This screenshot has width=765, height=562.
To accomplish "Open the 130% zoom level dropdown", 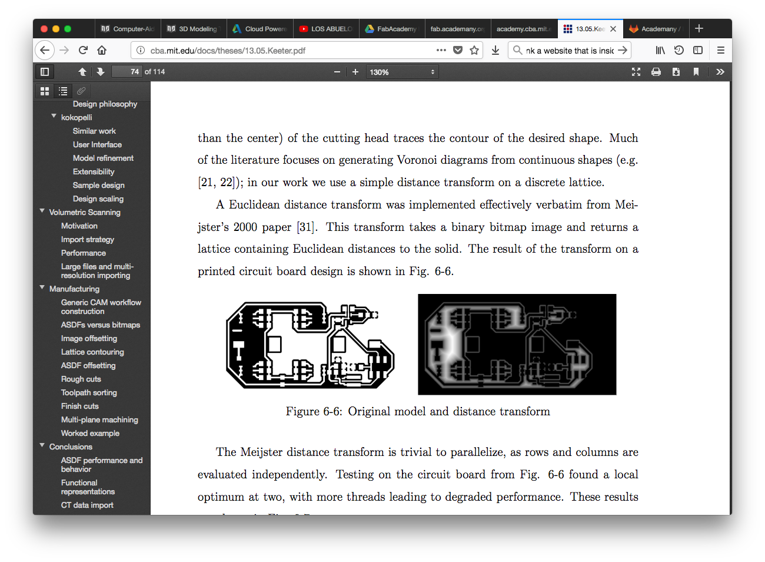I will [403, 72].
